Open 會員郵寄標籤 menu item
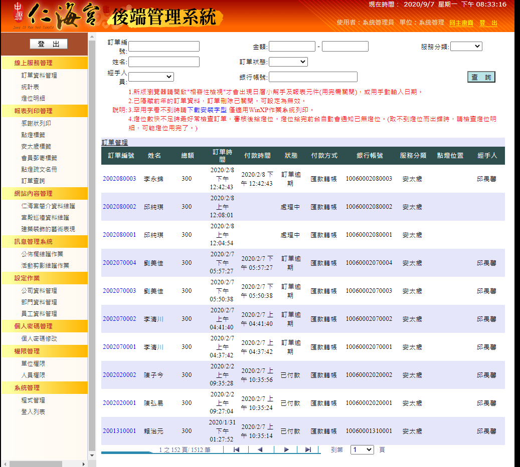Viewport: 520px width, 467px height. (x=39, y=158)
